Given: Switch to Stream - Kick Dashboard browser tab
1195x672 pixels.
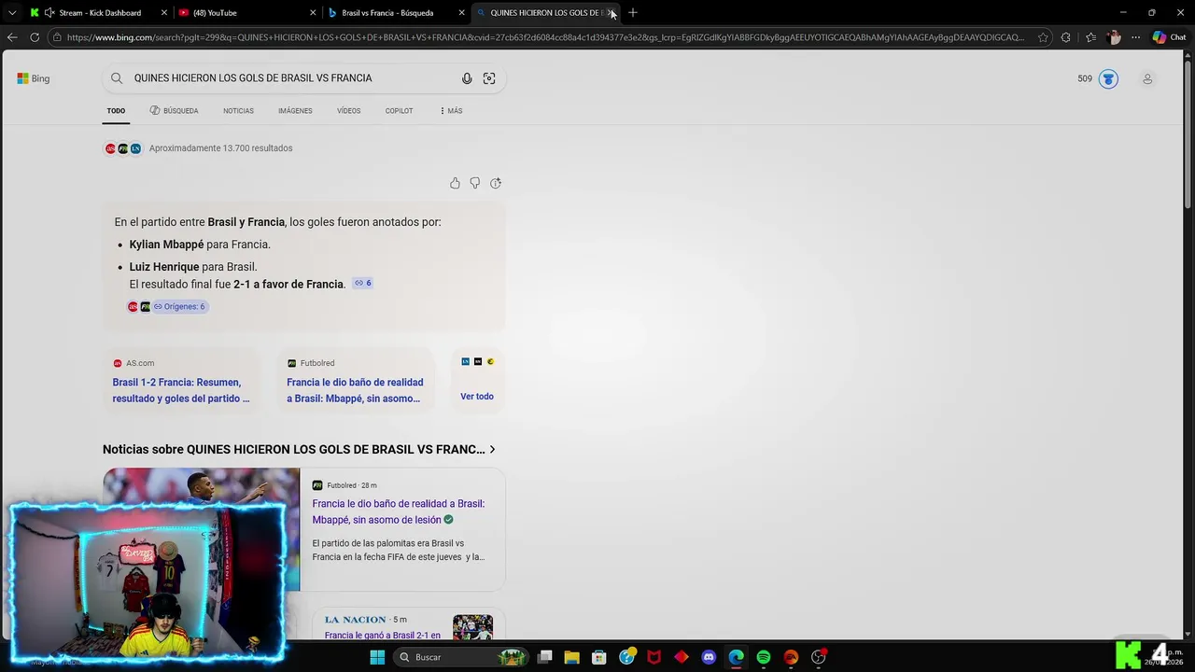Looking at the screenshot, I should click(100, 13).
